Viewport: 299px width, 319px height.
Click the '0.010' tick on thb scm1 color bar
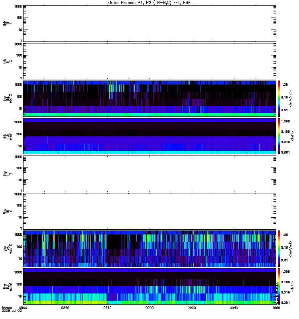tap(285, 142)
